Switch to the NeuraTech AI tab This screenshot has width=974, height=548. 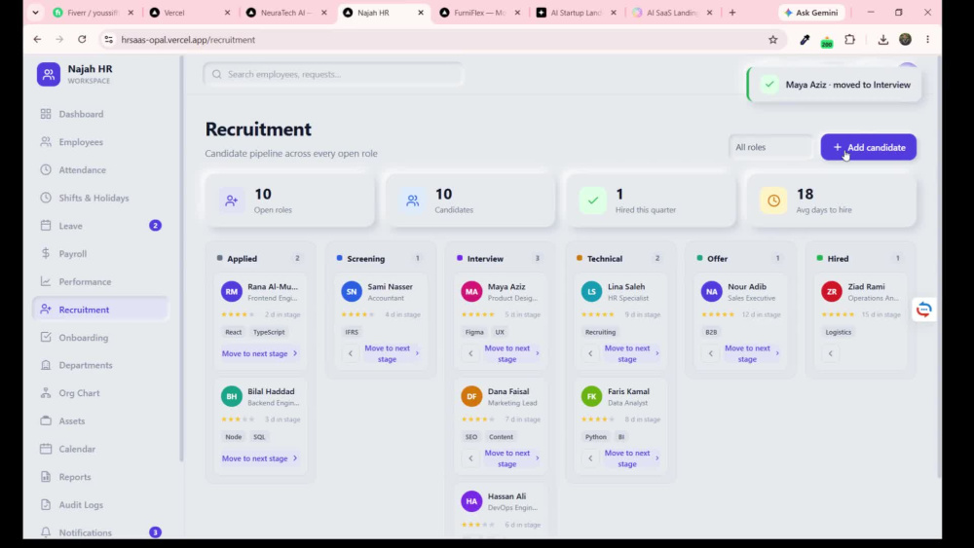pos(285,13)
